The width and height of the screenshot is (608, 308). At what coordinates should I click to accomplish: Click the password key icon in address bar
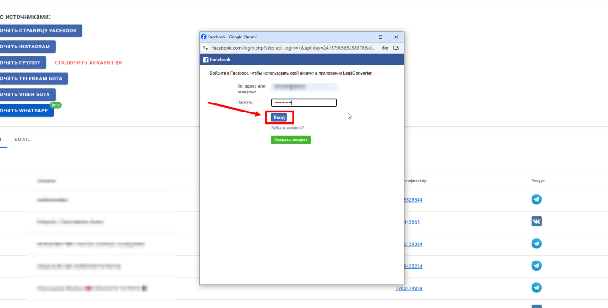pyautogui.click(x=385, y=48)
